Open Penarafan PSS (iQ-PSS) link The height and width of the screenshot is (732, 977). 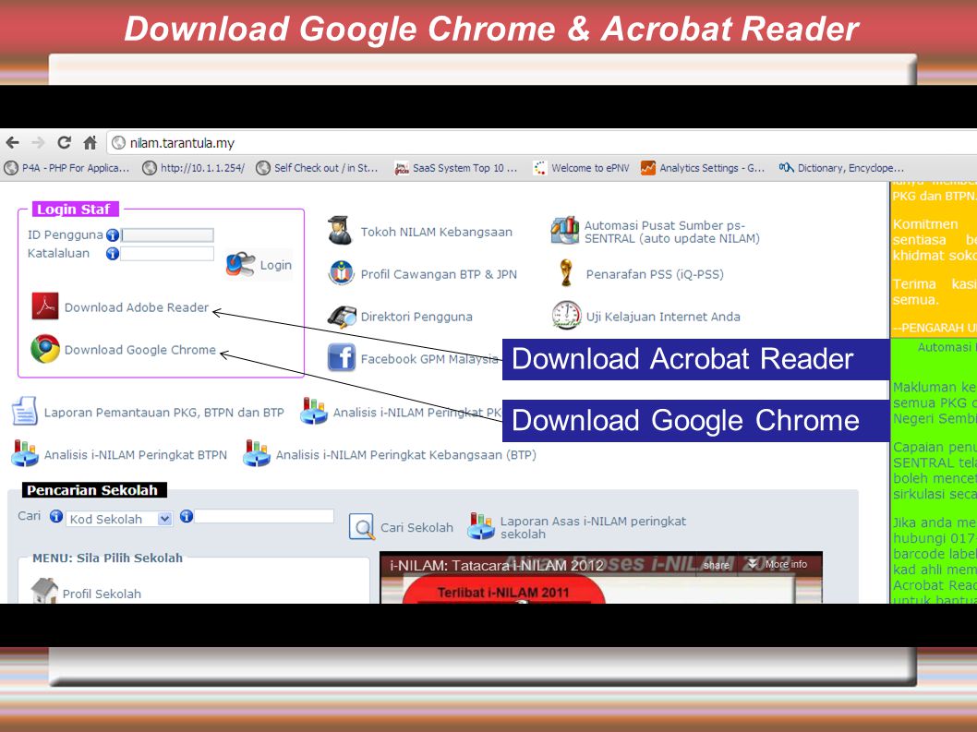point(655,274)
